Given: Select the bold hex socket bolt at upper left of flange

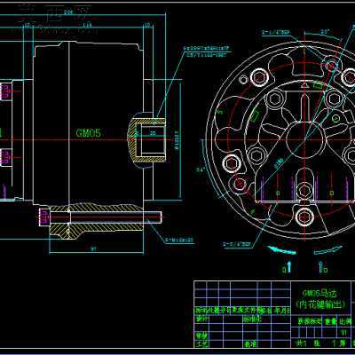Looking at the screenshot, I should (x=259, y=77).
